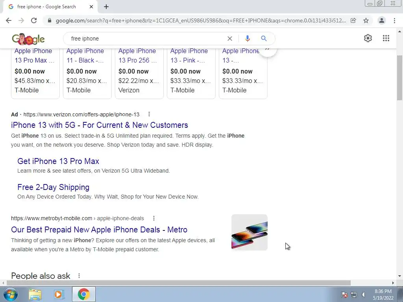Clear the search box text
The image size is (403, 302).
tap(230, 39)
